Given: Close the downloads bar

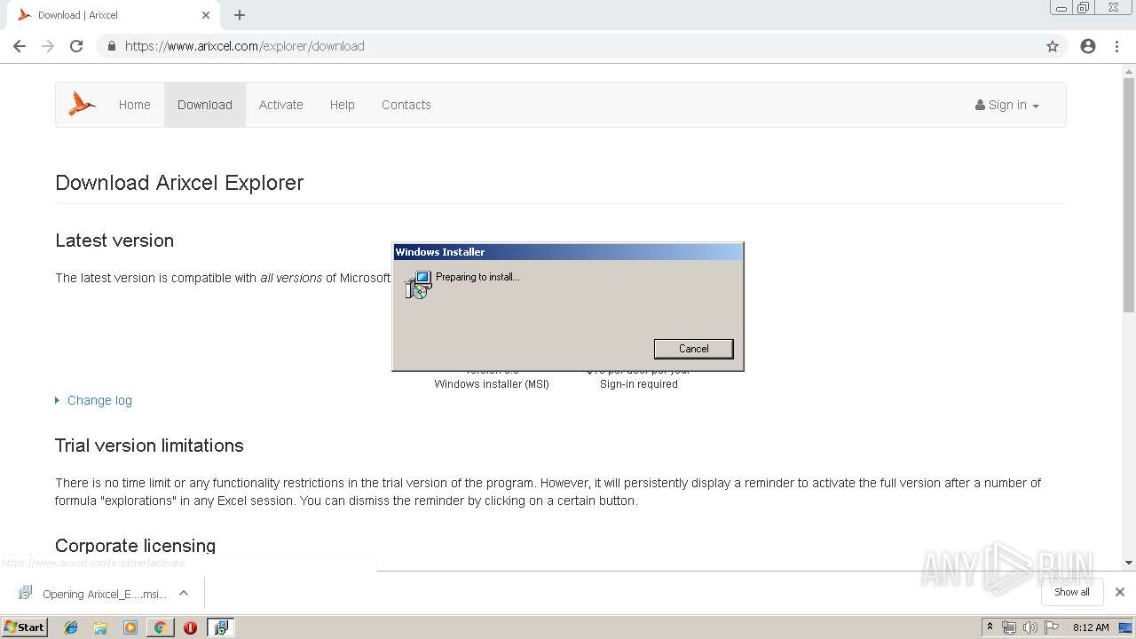Looking at the screenshot, I should [x=1120, y=592].
